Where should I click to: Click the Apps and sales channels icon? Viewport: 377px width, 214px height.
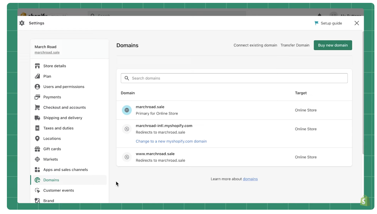pos(38,169)
